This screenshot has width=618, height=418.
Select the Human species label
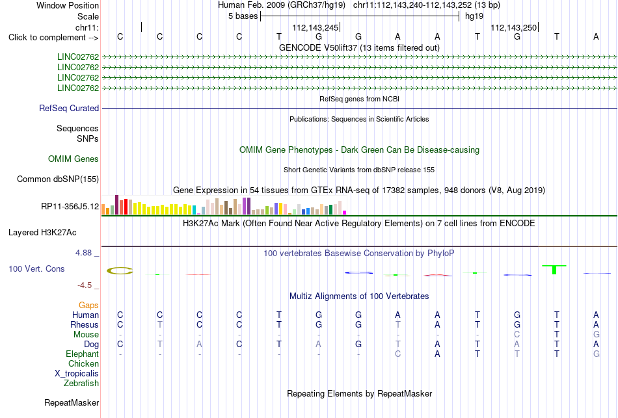pos(85,315)
